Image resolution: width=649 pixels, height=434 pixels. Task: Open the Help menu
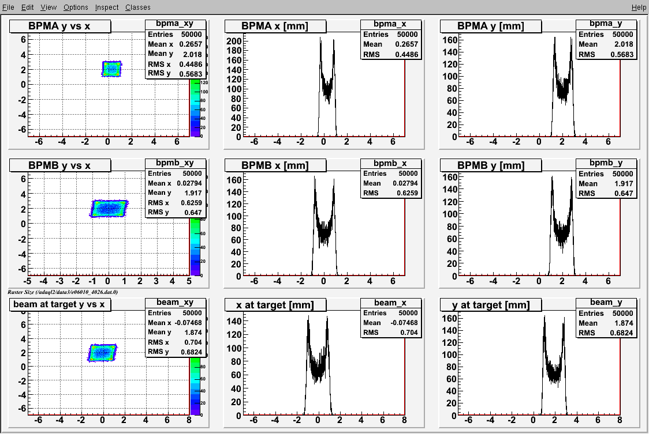(x=639, y=7)
